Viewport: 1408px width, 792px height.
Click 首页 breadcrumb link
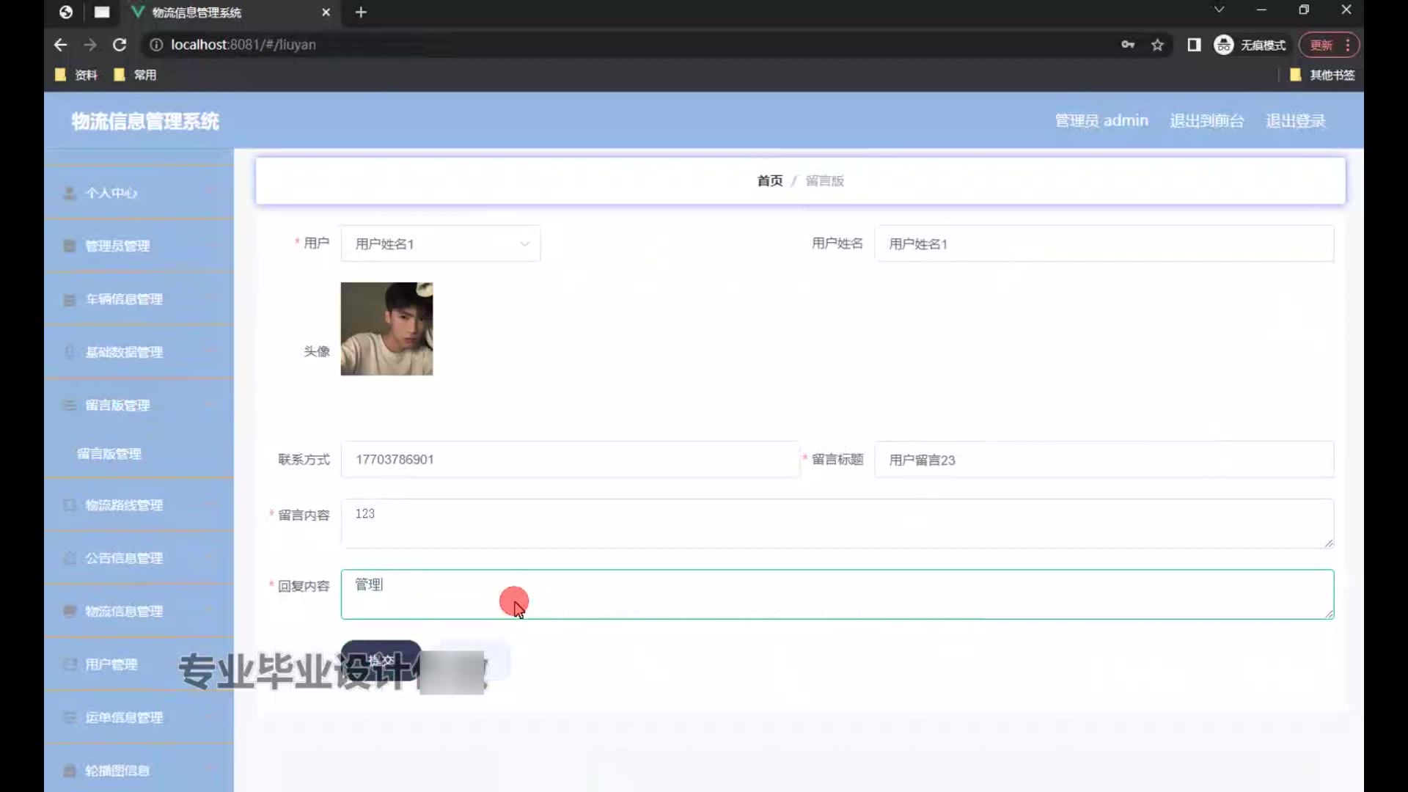click(769, 180)
